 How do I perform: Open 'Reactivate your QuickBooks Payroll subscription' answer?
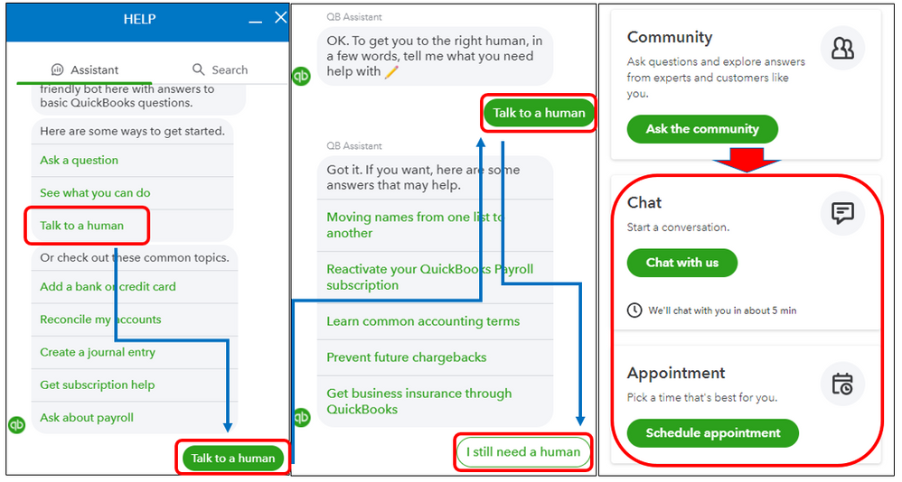coord(430,277)
